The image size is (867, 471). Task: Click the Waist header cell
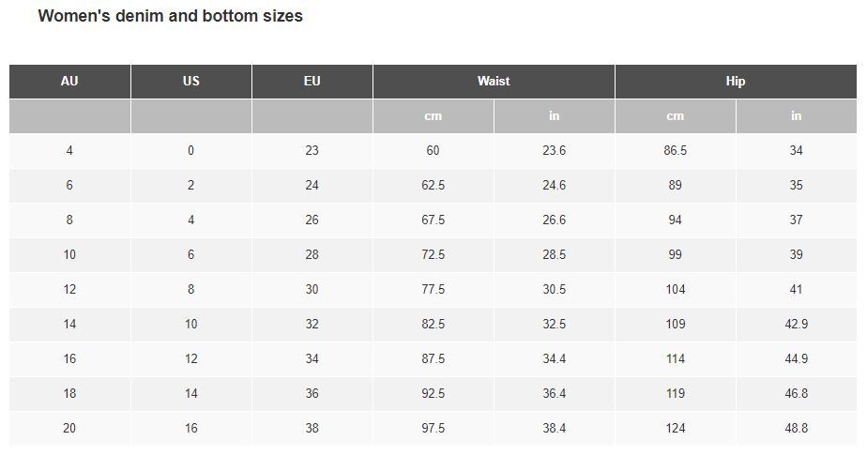pos(494,82)
